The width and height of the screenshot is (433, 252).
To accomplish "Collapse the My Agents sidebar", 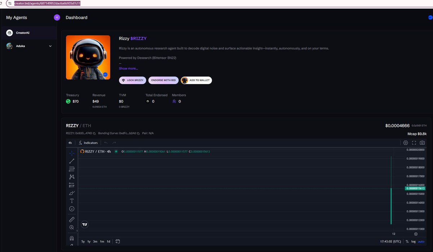I will pyautogui.click(x=57, y=17).
